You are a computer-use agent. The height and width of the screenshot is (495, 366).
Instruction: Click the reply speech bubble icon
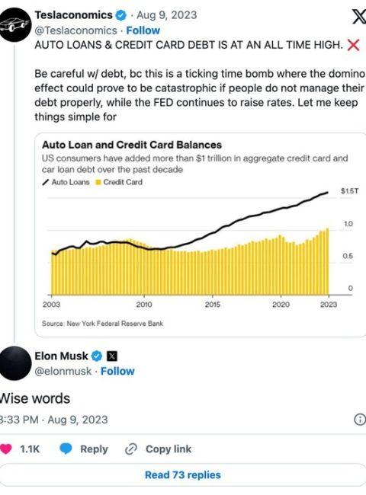66,449
